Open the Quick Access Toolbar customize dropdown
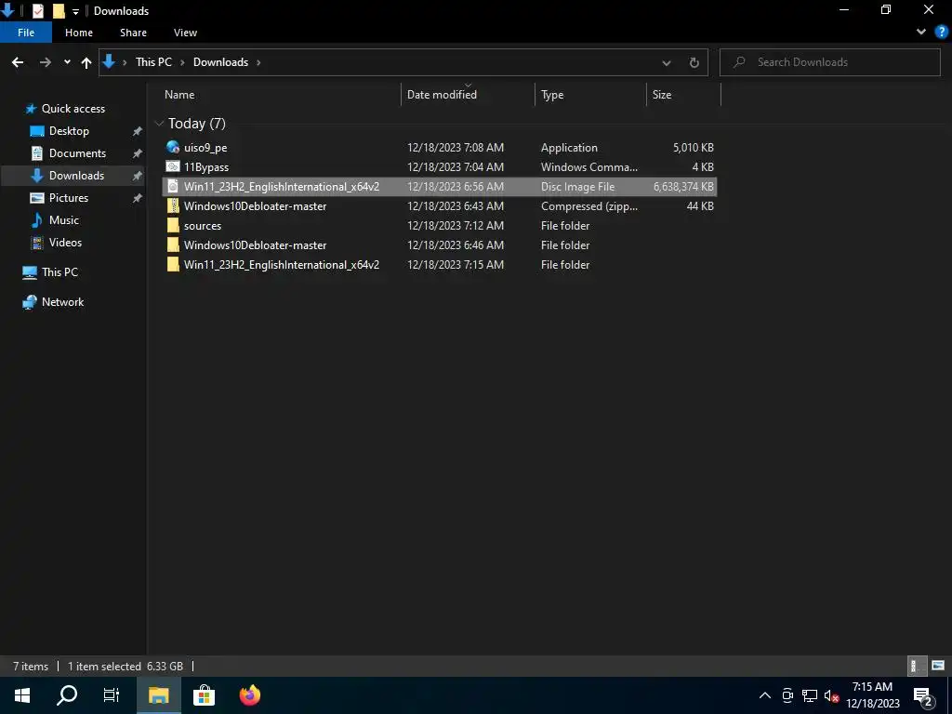 [x=75, y=11]
